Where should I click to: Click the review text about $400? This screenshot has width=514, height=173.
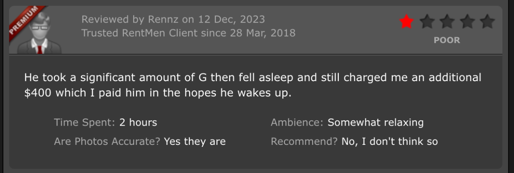pos(253,85)
